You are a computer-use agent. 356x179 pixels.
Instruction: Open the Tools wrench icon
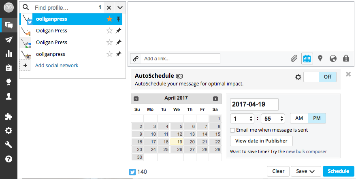(9, 145)
